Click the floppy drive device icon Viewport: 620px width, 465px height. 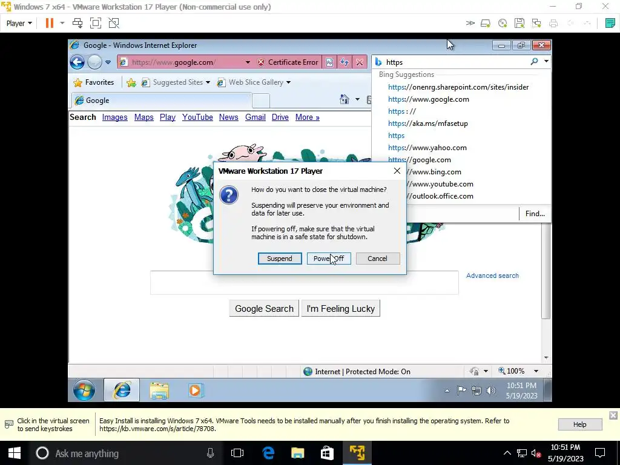click(519, 24)
